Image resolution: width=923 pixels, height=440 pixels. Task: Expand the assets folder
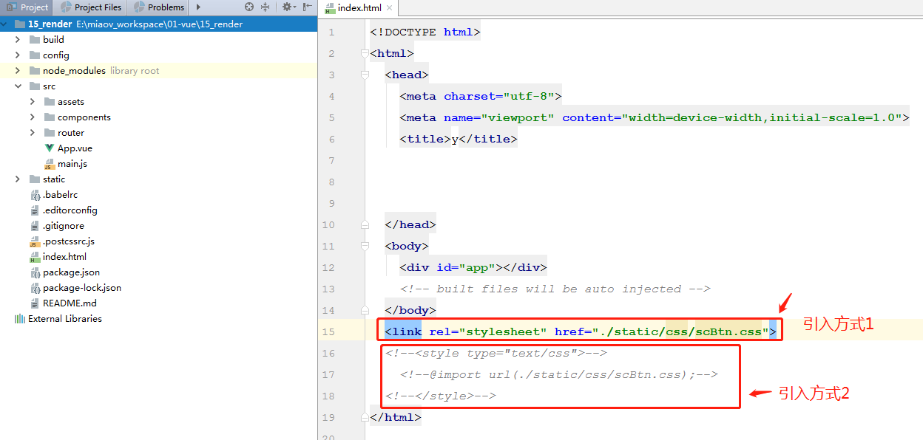point(33,101)
